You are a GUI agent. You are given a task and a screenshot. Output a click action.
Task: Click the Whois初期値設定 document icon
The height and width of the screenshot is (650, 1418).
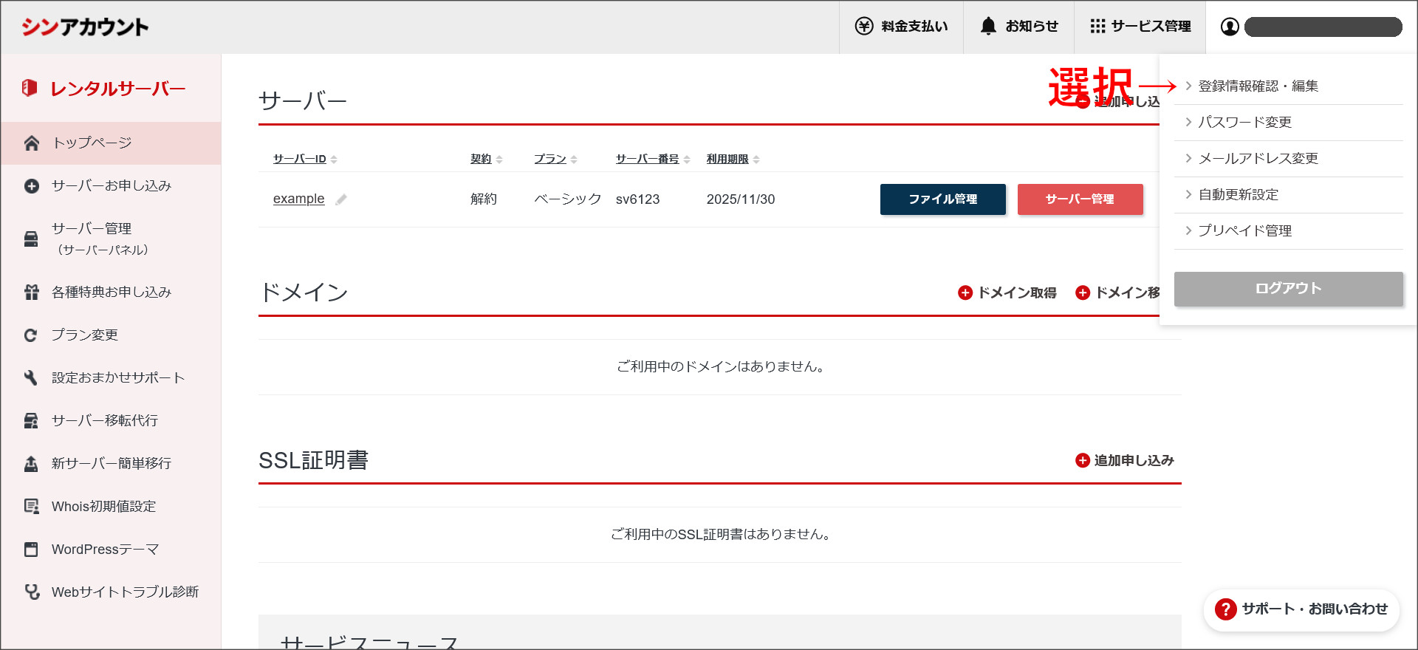pos(31,507)
